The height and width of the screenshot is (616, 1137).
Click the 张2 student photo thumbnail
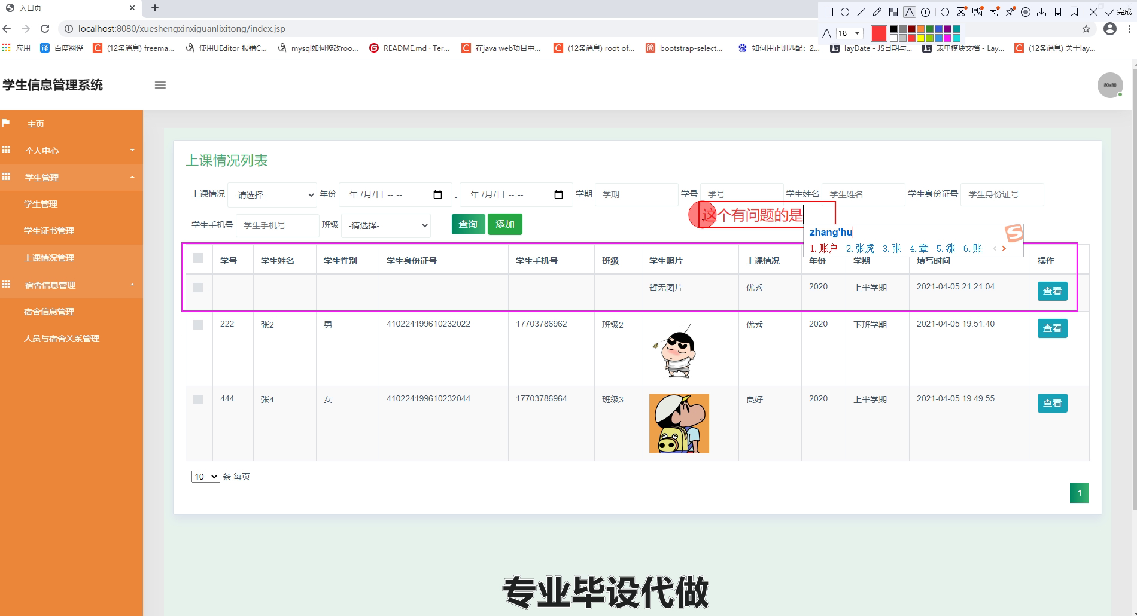coord(678,351)
